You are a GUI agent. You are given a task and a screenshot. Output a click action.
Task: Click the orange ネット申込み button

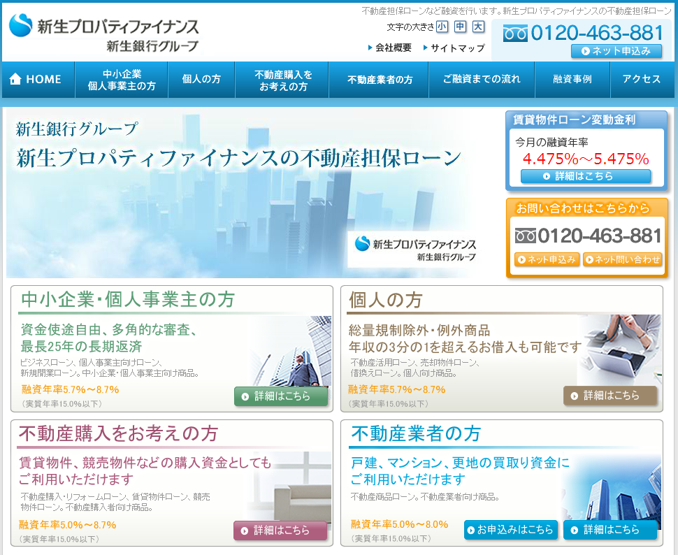tap(547, 259)
